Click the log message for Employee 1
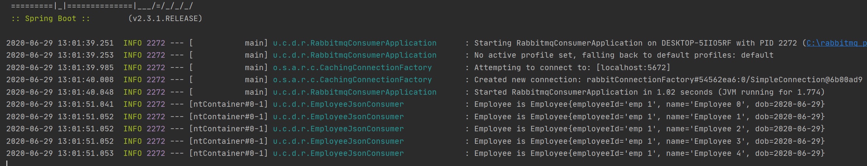 click(x=649, y=117)
